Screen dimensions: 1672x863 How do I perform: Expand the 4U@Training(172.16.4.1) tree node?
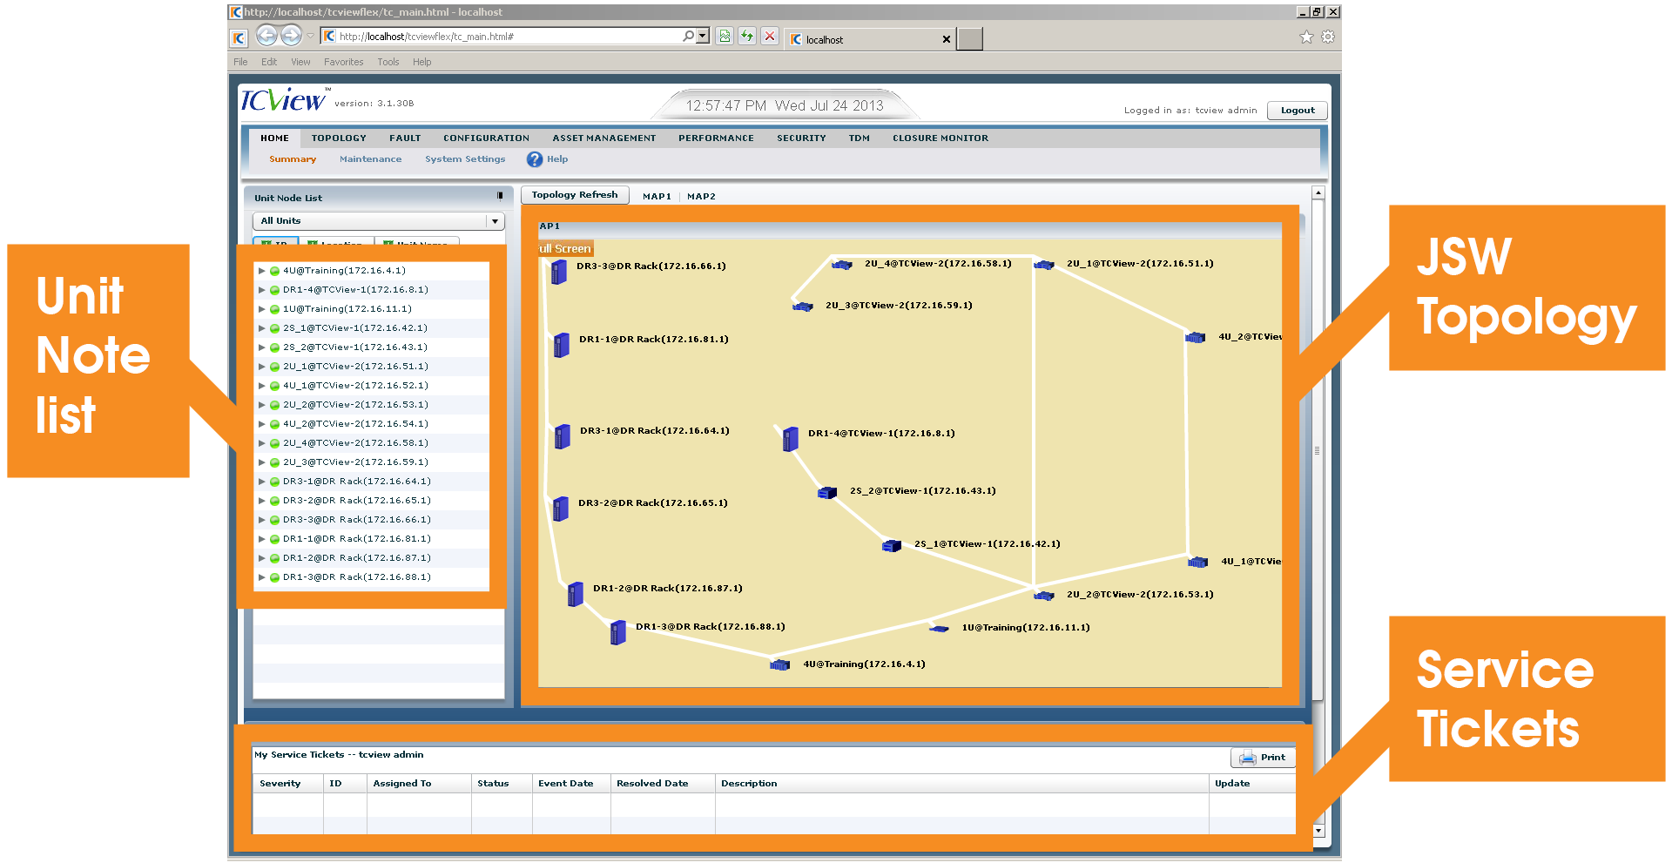[x=261, y=271]
